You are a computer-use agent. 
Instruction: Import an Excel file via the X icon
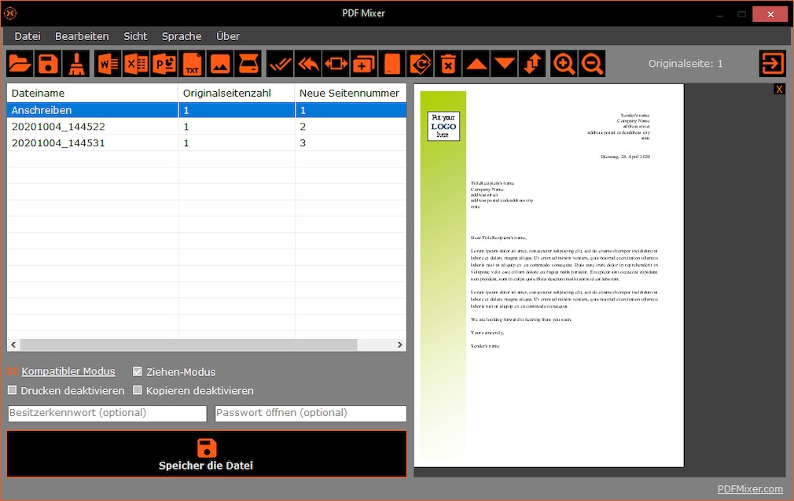coord(135,64)
